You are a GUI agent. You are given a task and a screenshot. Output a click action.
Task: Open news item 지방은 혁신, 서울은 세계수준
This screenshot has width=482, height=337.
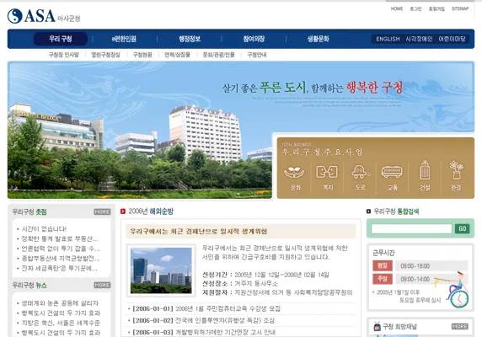(x=61, y=323)
